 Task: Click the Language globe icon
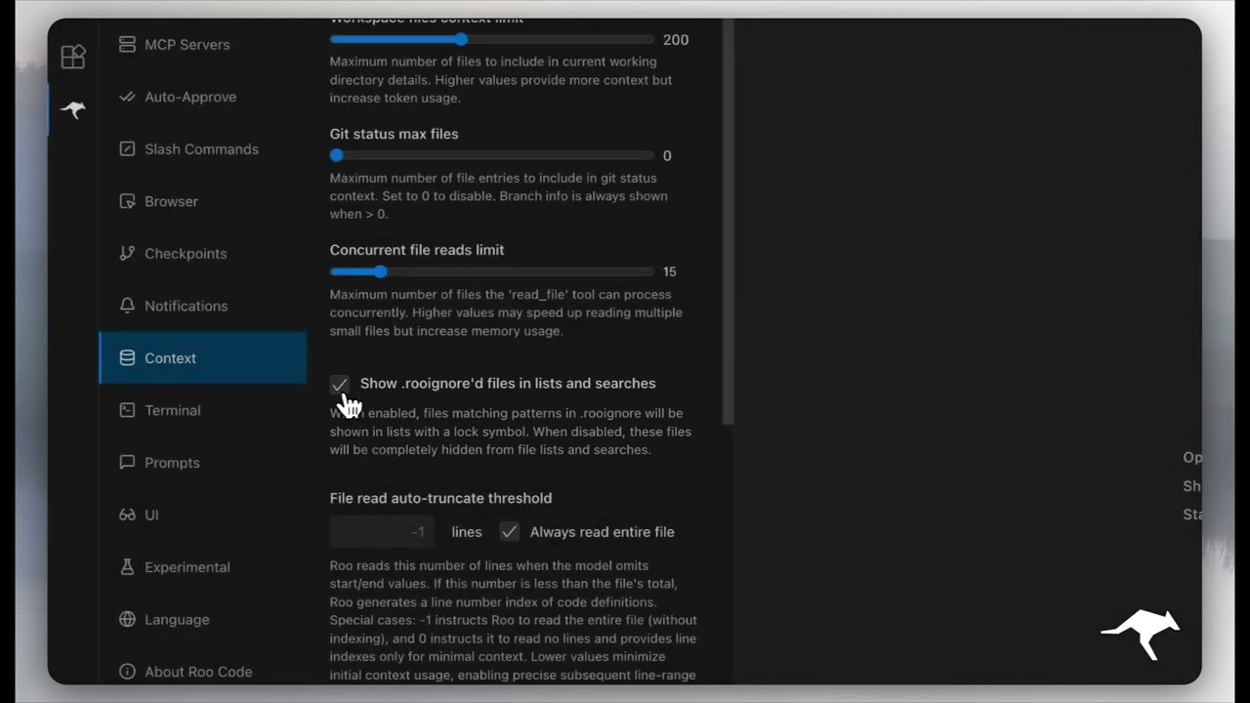tap(127, 619)
